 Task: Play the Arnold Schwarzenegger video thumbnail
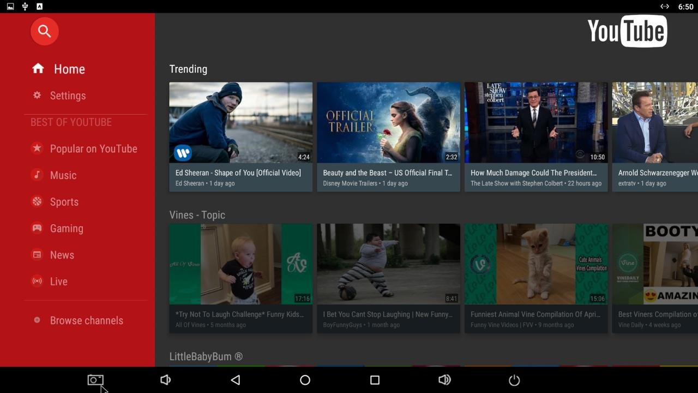pos(655,122)
